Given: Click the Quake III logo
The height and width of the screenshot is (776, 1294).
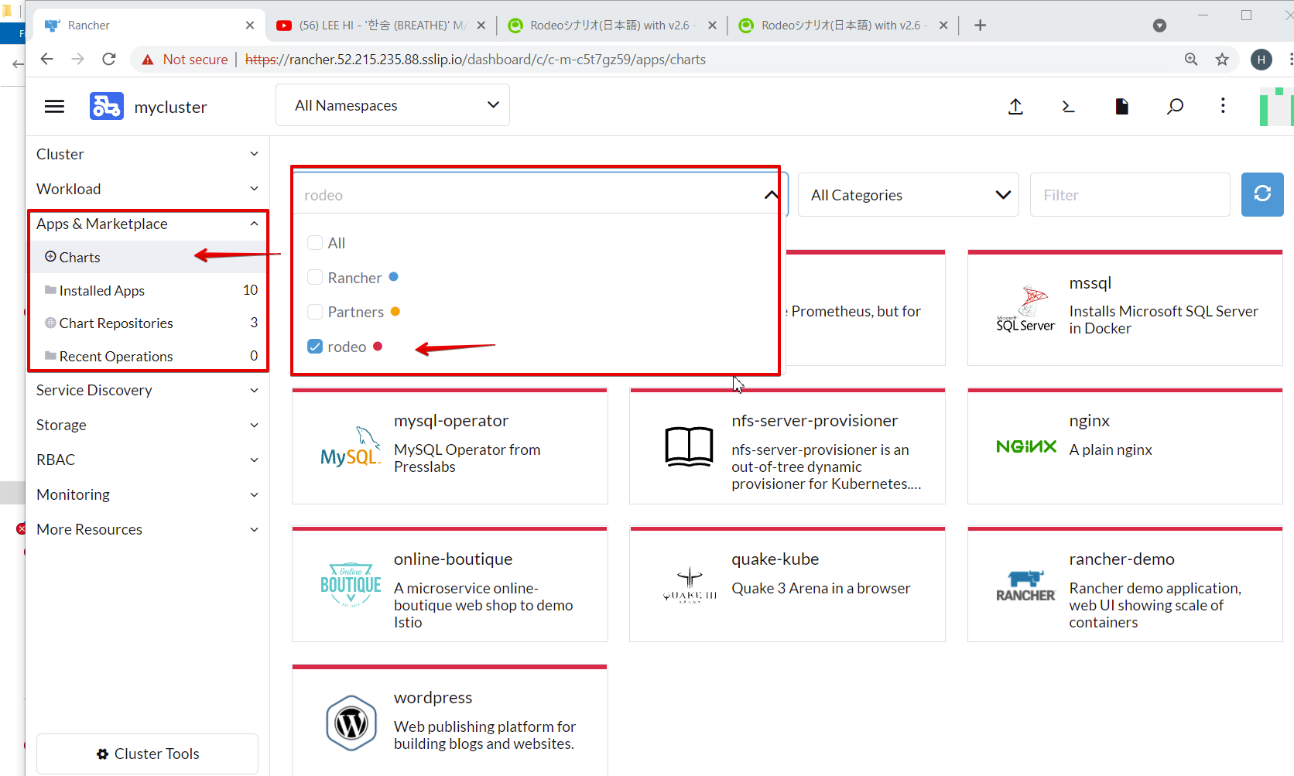Looking at the screenshot, I should pyautogui.click(x=689, y=586).
